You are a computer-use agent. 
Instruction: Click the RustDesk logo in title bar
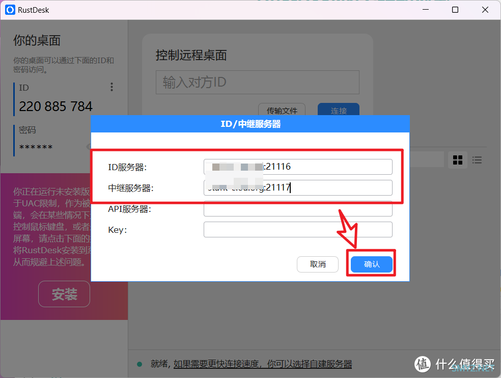10,10
